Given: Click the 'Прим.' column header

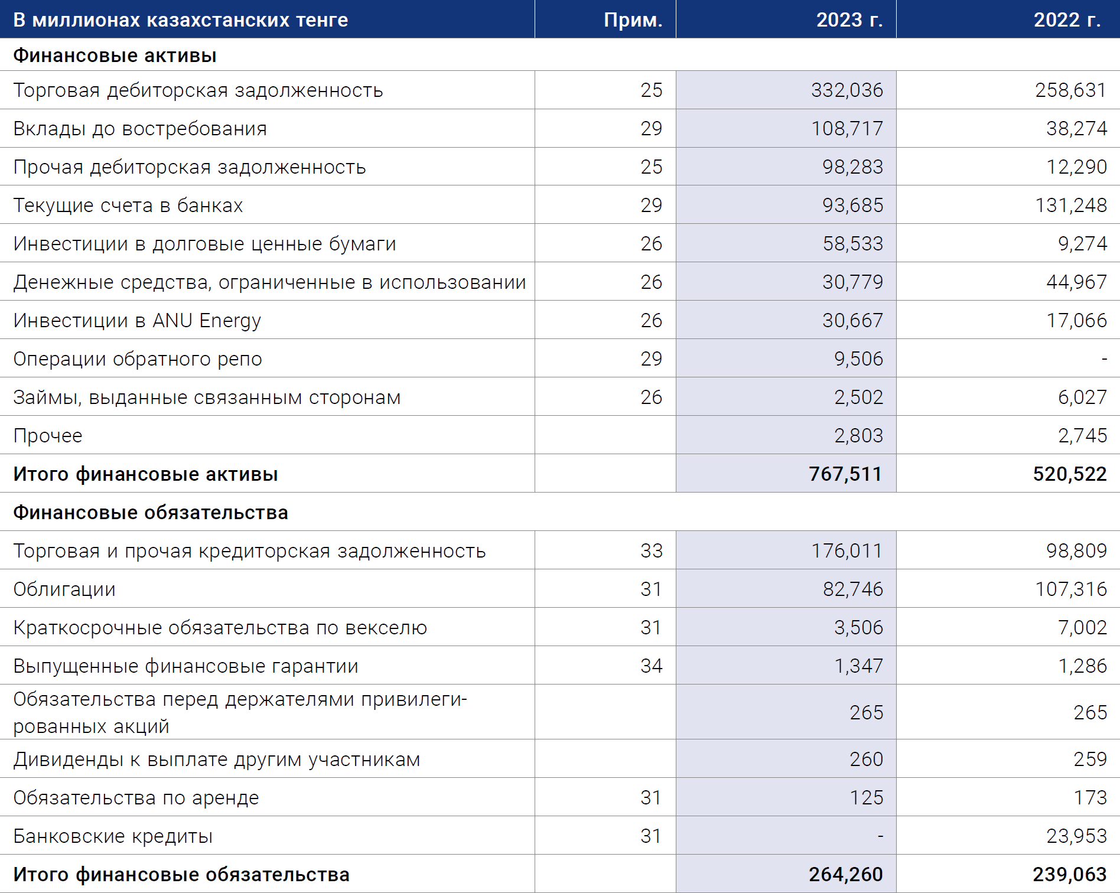Looking at the screenshot, I should (x=633, y=20).
